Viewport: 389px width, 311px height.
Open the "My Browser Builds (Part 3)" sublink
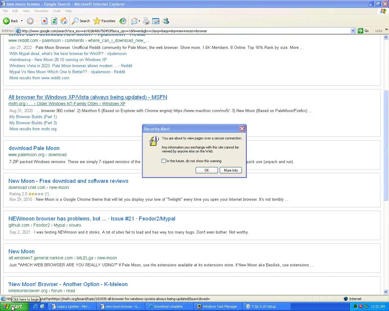(33, 123)
